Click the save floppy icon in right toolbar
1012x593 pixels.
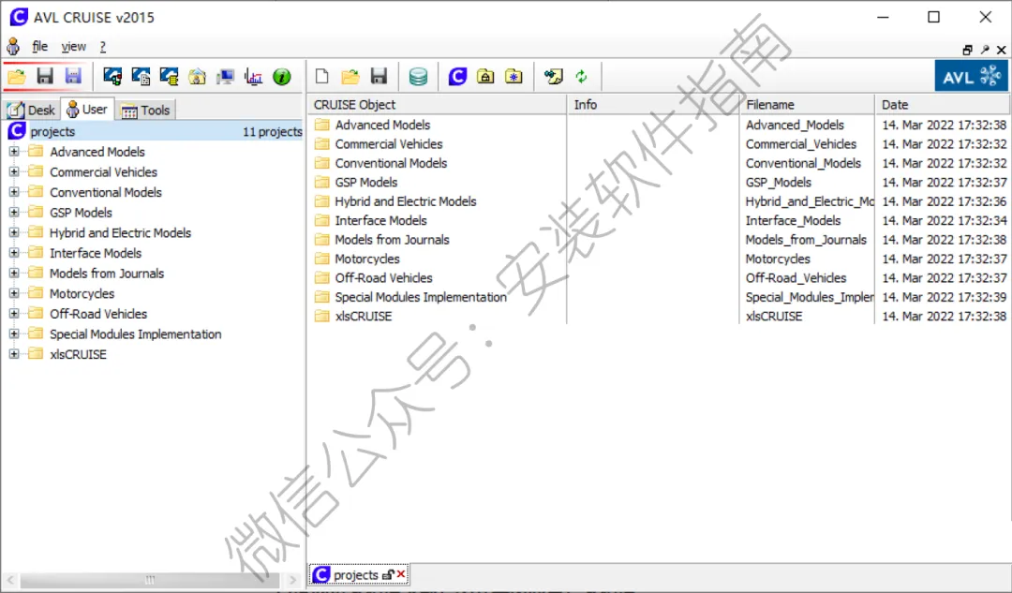tap(379, 77)
